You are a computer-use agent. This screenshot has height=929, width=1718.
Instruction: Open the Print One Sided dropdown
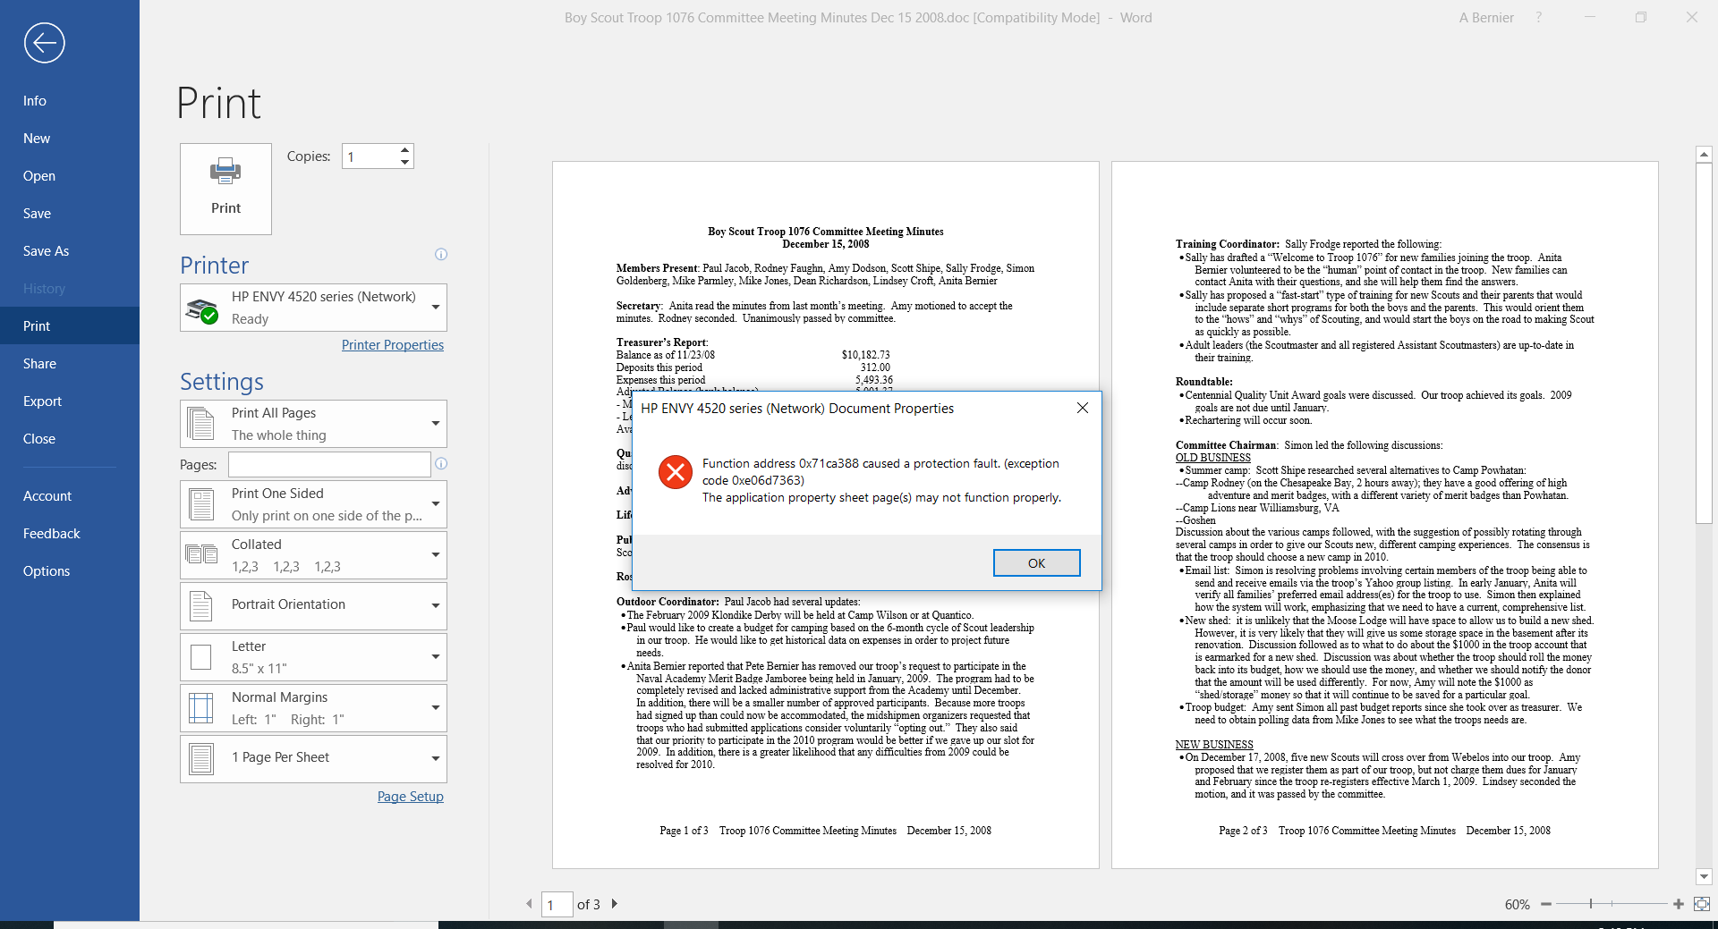tap(313, 504)
